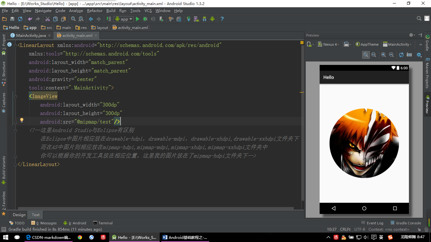The width and height of the screenshot is (431, 242).
Task: Open the SDK Manager icon
Action: (204, 19)
